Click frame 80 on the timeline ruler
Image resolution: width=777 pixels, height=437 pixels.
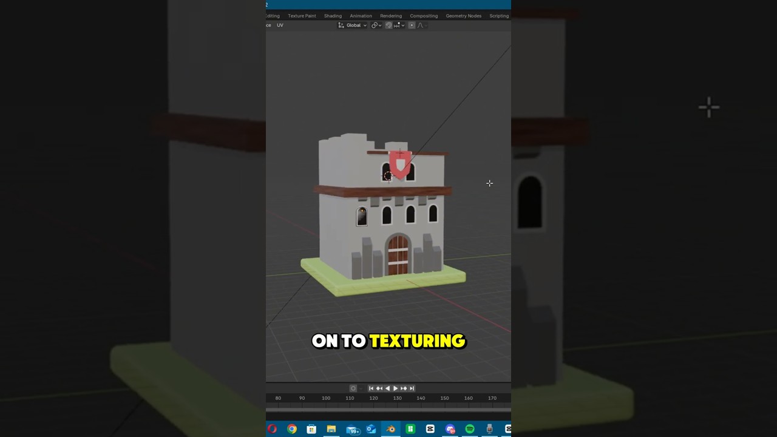click(278, 398)
